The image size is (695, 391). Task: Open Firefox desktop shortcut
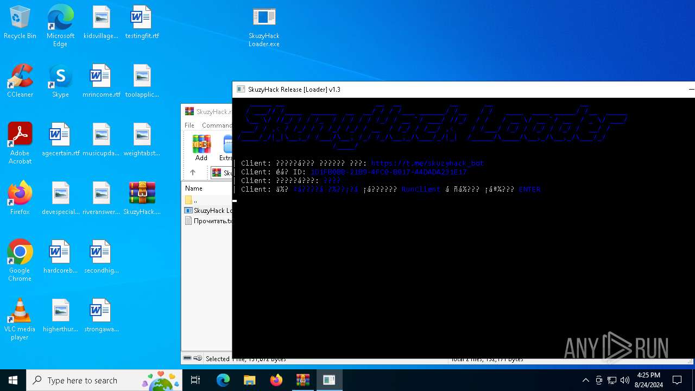point(20,199)
